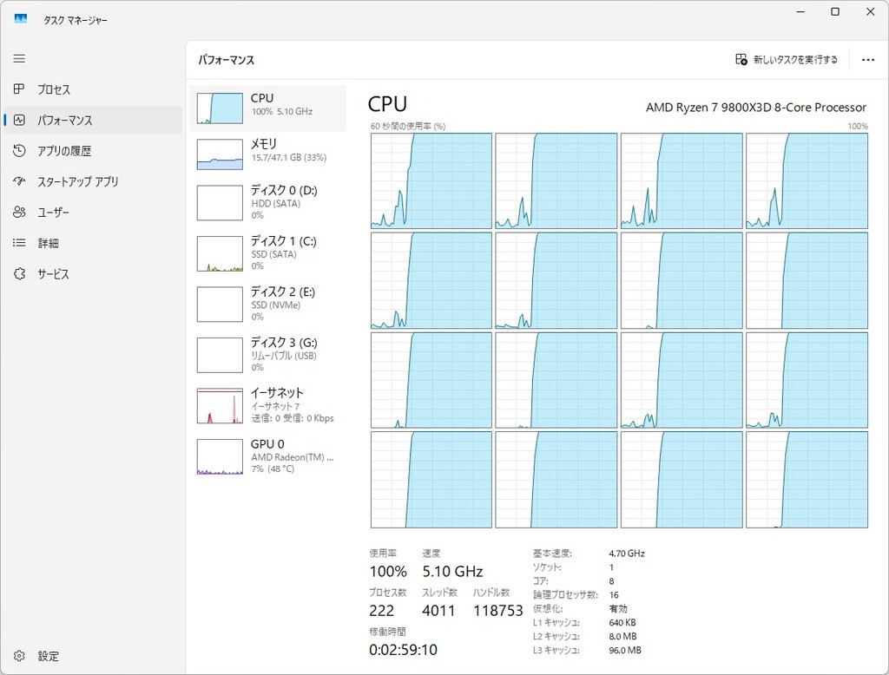Open スタートアップ アプリ page

pos(77,182)
